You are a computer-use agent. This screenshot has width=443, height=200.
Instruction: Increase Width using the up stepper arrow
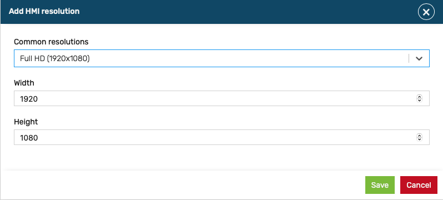(420, 97)
